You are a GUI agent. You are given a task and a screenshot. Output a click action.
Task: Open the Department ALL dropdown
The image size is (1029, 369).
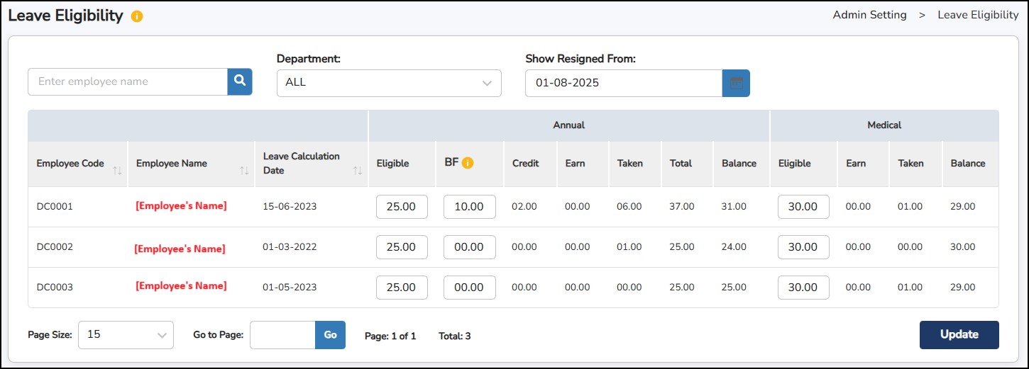click(388, 83)
